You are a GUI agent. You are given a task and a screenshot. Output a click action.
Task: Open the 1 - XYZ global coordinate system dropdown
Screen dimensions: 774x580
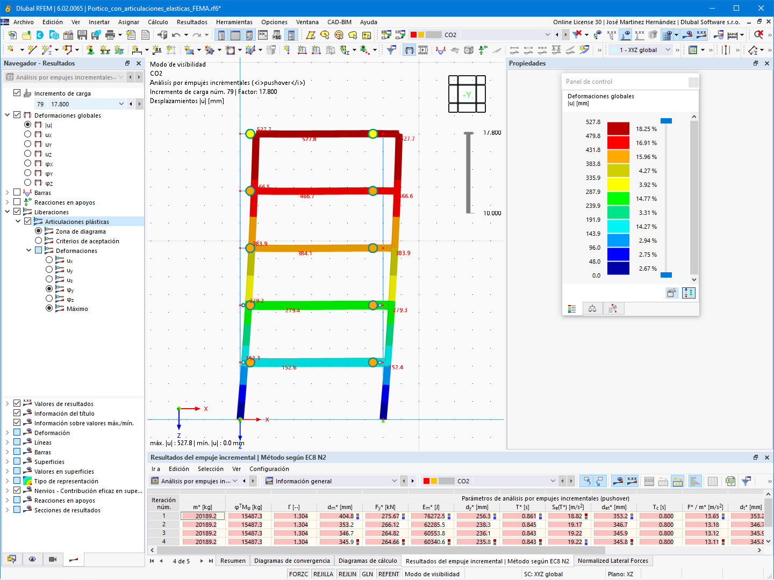[668, 50]
